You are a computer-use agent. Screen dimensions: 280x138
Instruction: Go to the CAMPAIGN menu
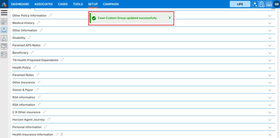click(111, 4)
